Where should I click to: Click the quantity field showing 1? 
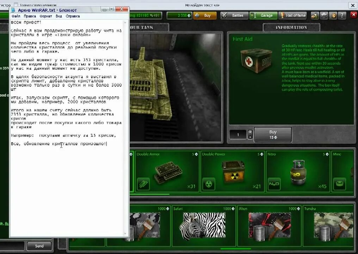(x=238, y=135)
